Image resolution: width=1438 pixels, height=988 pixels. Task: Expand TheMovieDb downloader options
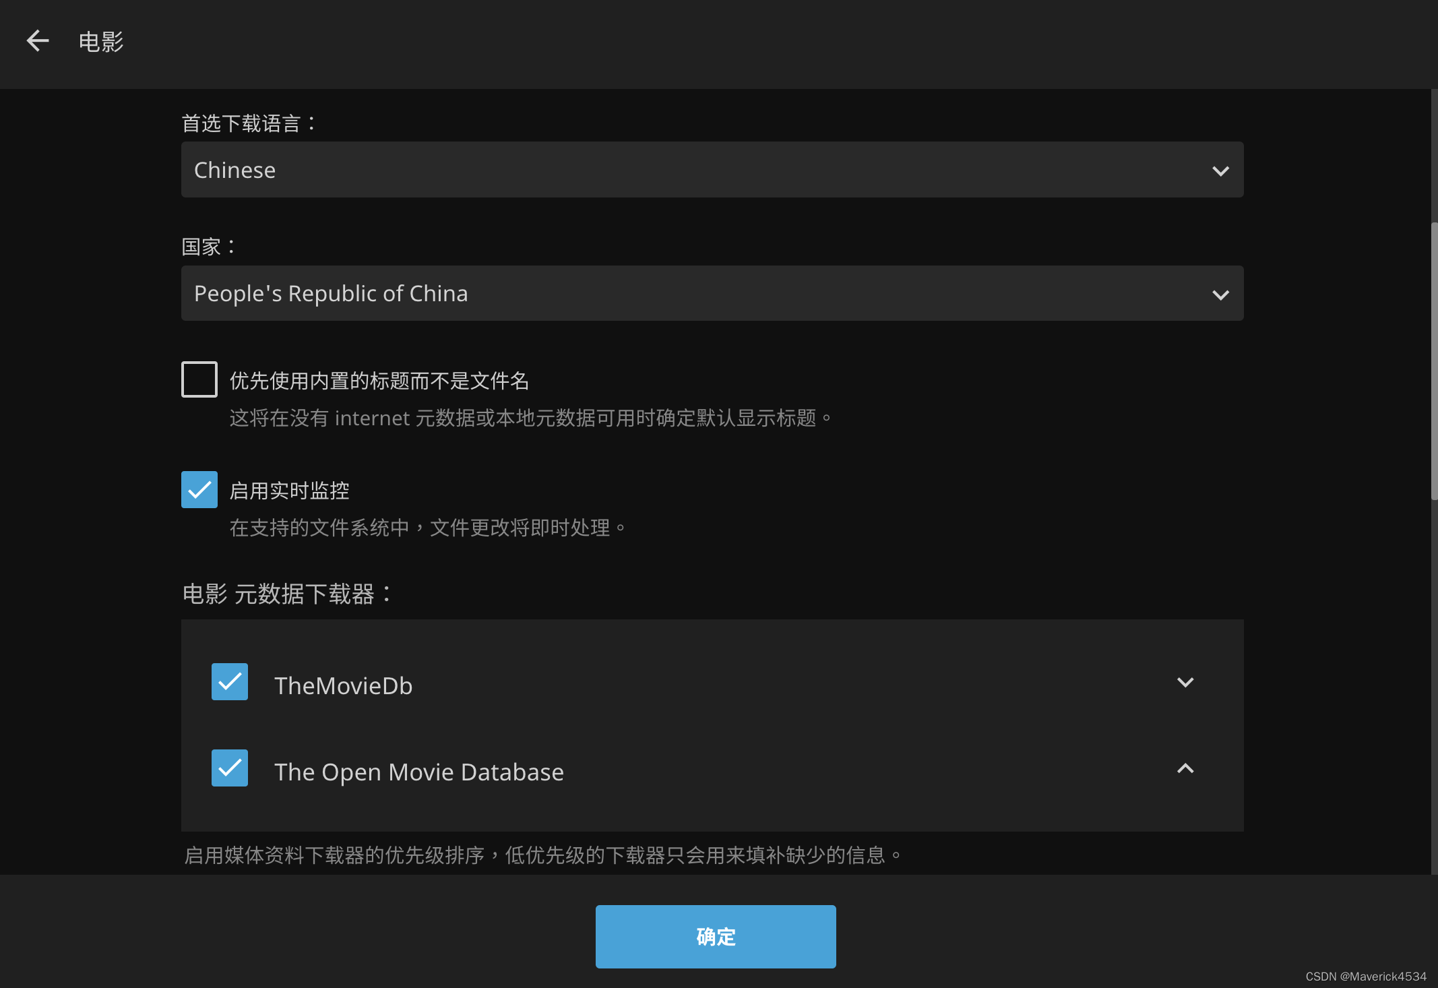(1185, 682)
